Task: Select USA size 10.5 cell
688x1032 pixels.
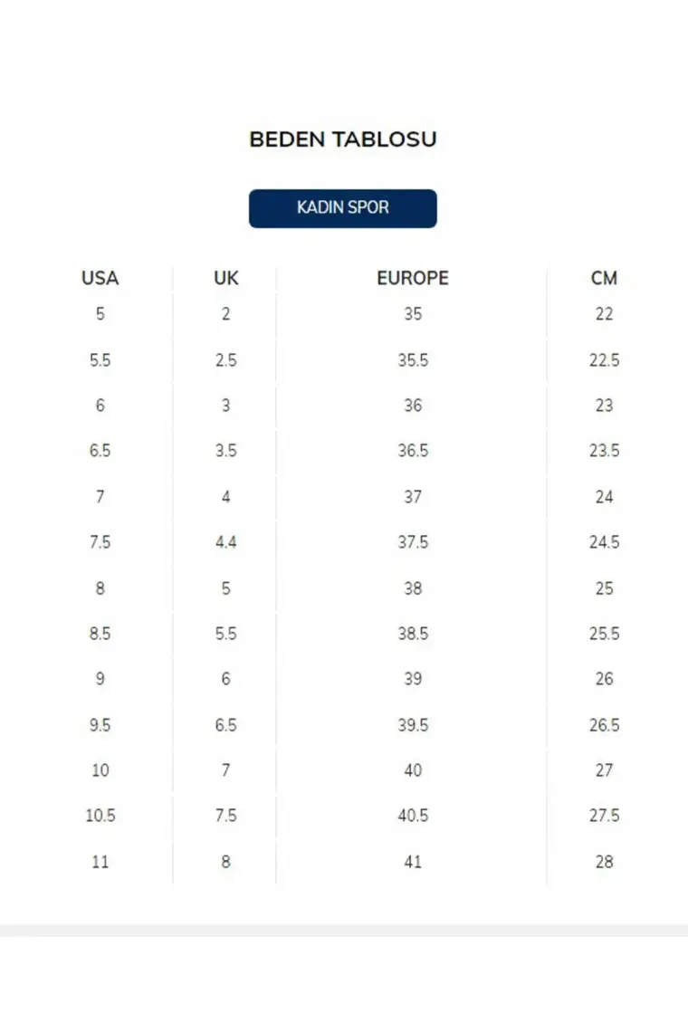Action: (x=100, y=816)
